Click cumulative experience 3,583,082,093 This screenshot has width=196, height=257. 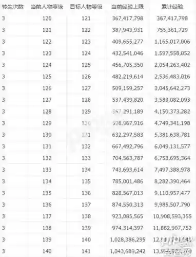coord(172,100)
